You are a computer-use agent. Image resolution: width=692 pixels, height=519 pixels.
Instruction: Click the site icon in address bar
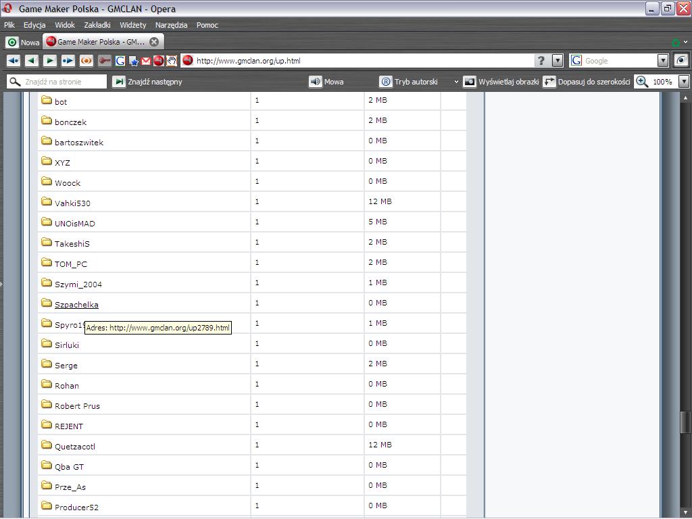click(188, 60)
